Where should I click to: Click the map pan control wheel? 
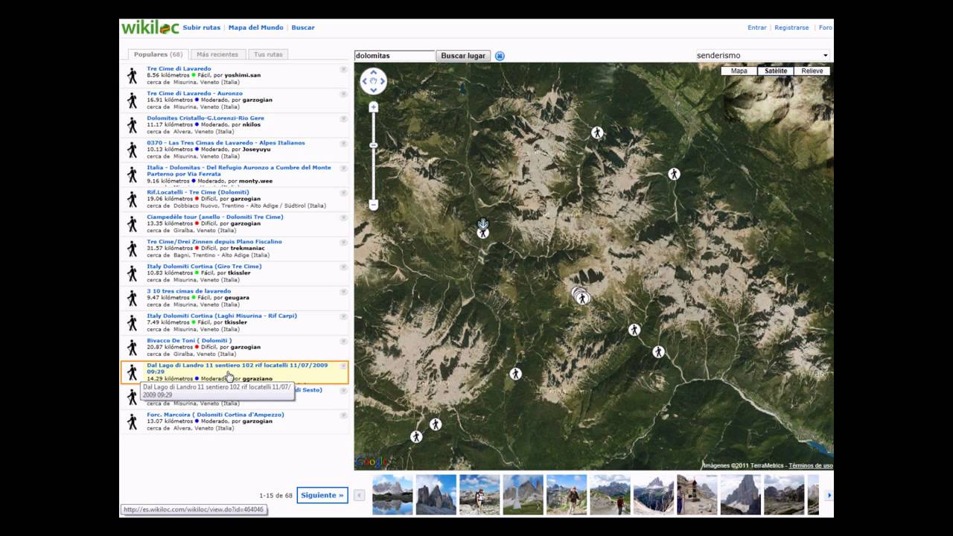[x=373, y=80]
